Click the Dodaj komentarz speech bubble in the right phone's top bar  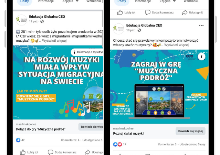click(148, 12)
